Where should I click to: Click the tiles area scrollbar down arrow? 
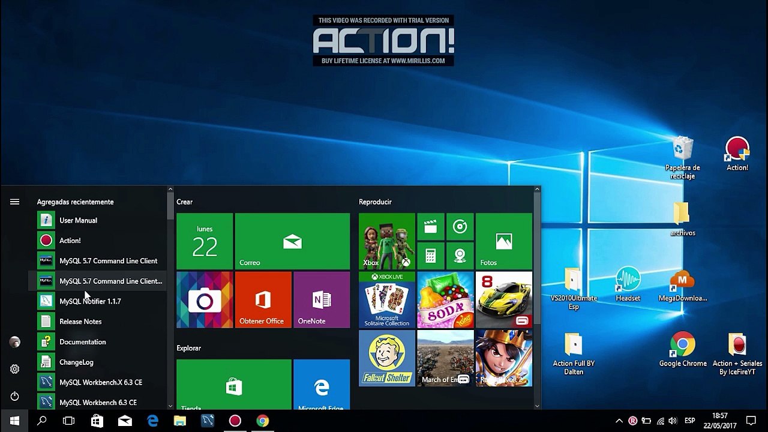[x=537, y=406]
